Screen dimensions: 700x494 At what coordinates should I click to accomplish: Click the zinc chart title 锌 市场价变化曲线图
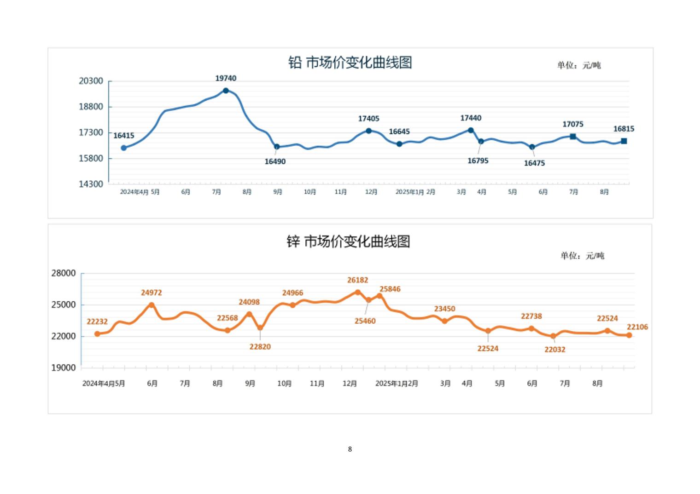(348, 241)
